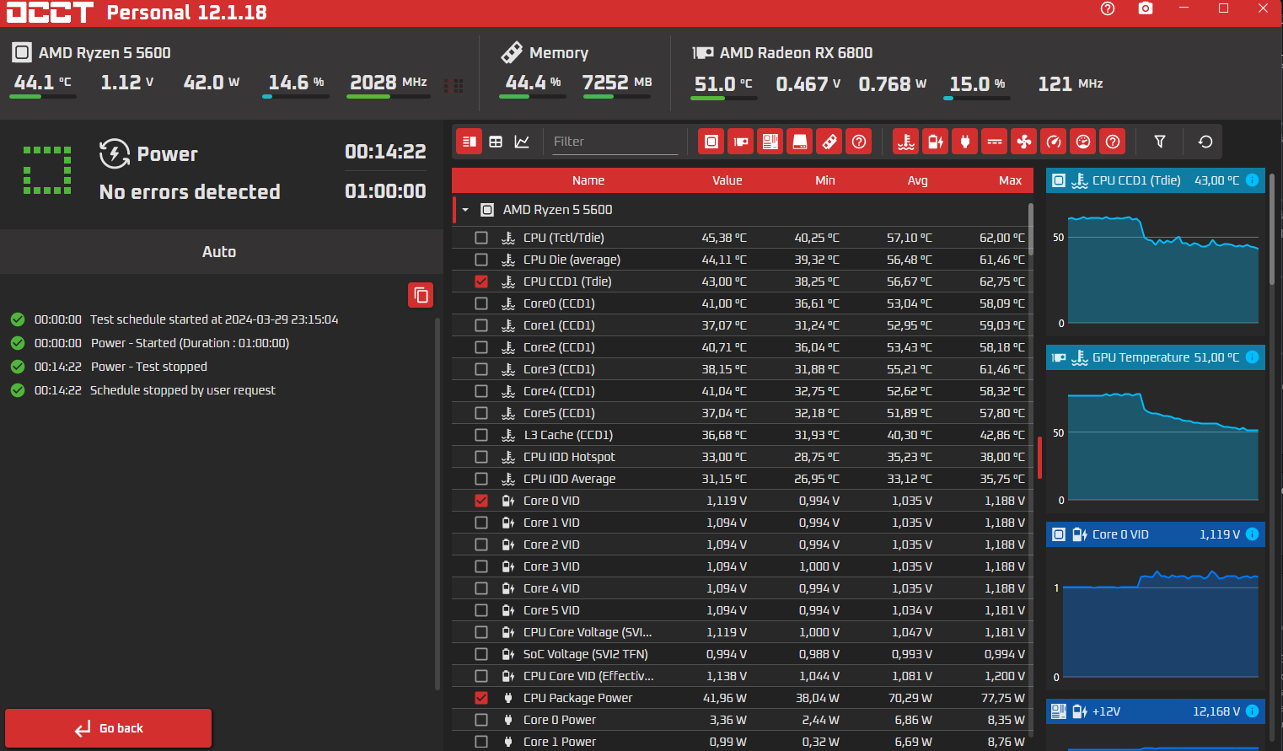
Task: Click the graph panel vertical scrollbar
Action: point(1272,228)
